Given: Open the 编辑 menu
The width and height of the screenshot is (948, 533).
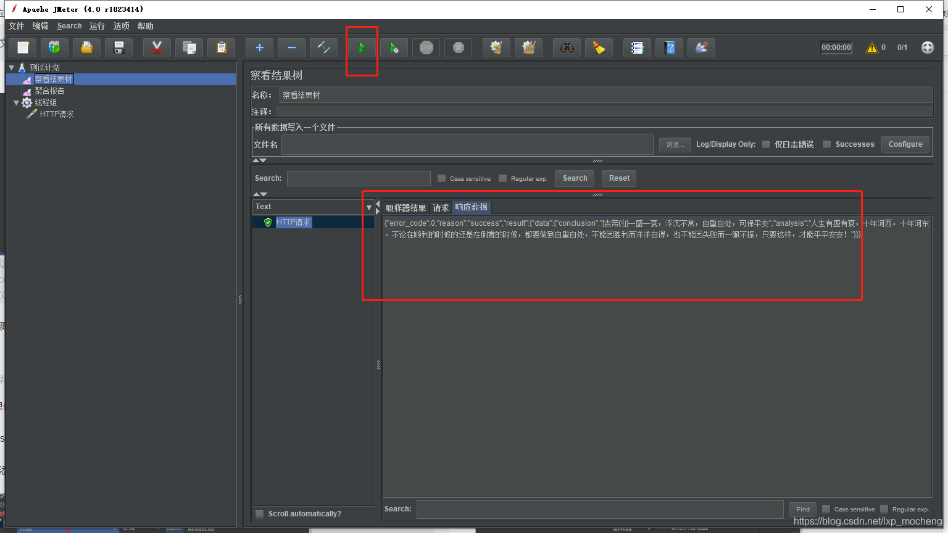Looking at the screenshot, I should (40, 26).
